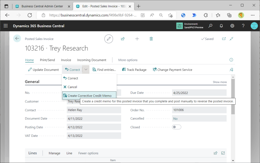Screen dimensions: 260x163
Task: Open the read aloud icon in address bar
Action: pyautogui.click(x=152, y=15)
